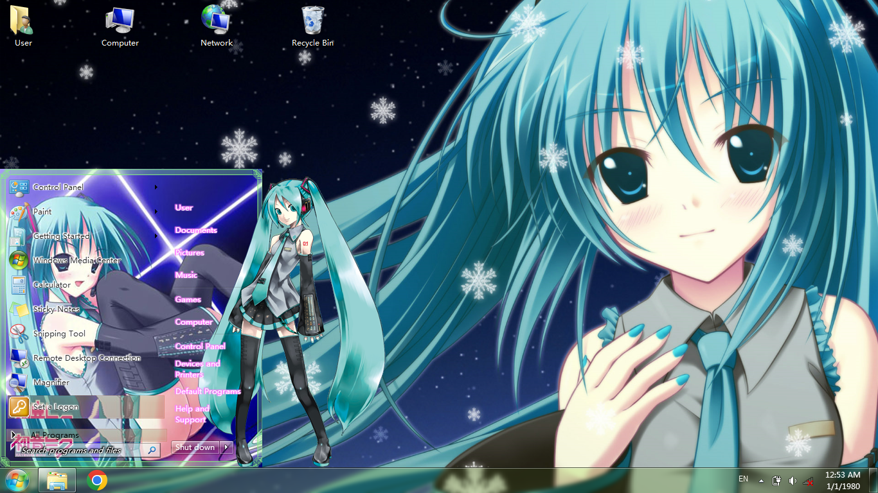
Task: Click the Shut down button
Action: coord(195,447)
